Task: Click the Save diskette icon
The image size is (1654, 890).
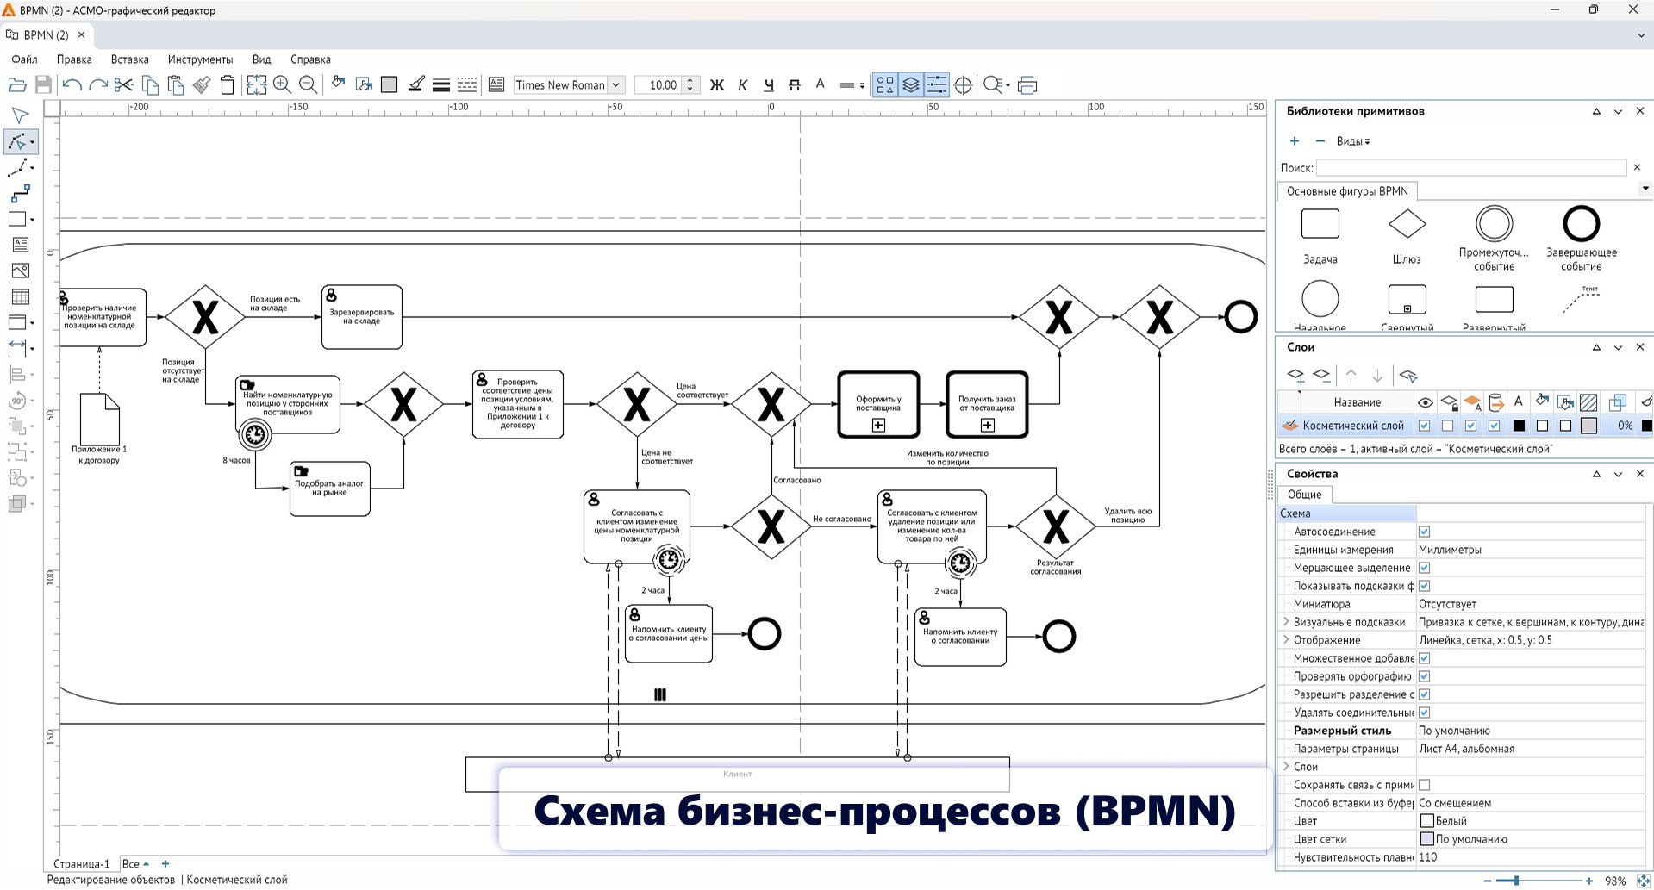Action: 43,84
